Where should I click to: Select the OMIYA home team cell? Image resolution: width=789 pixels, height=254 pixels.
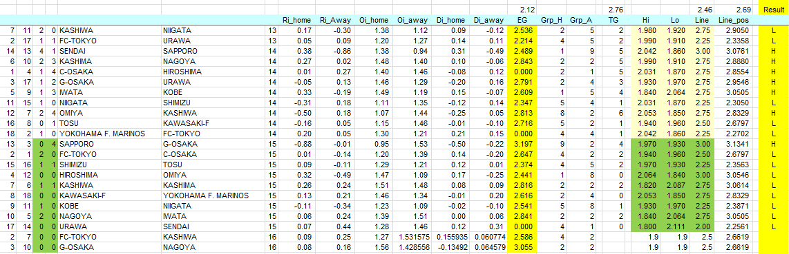[x=109, y=113]
